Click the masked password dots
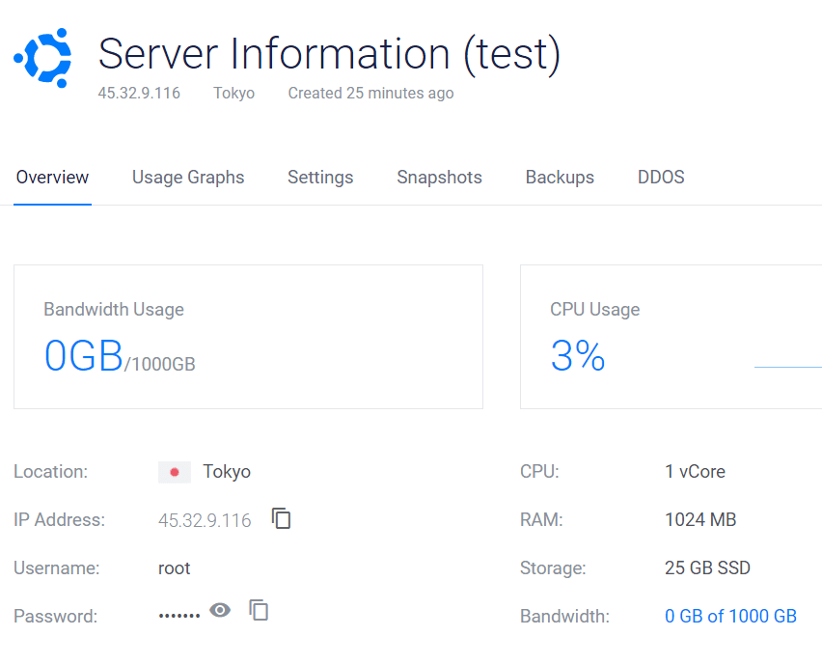The height and width of the screenshot is (664, 822). point(179,616)
